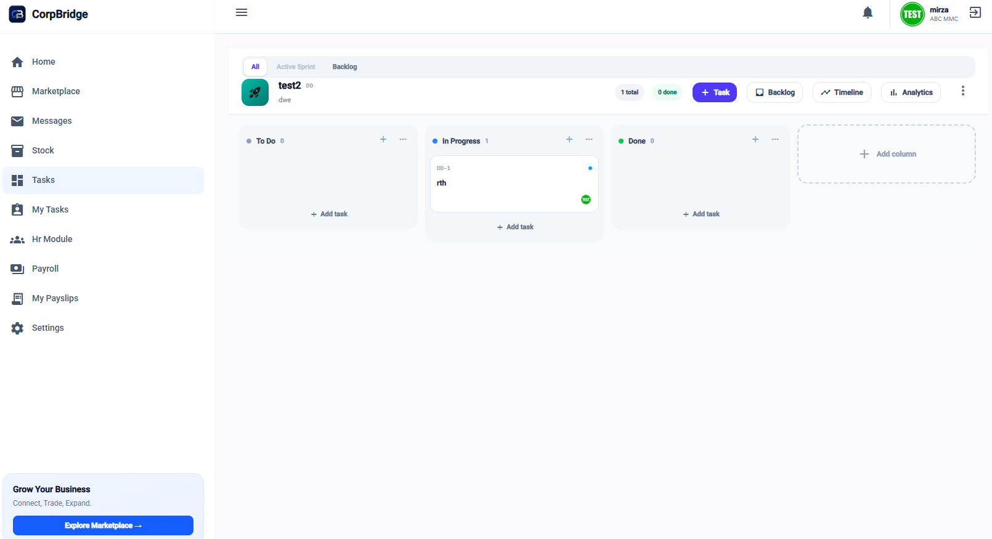Click the plus icon in To Do column
This screenshot has width=992, height=539.
[383, 139]
